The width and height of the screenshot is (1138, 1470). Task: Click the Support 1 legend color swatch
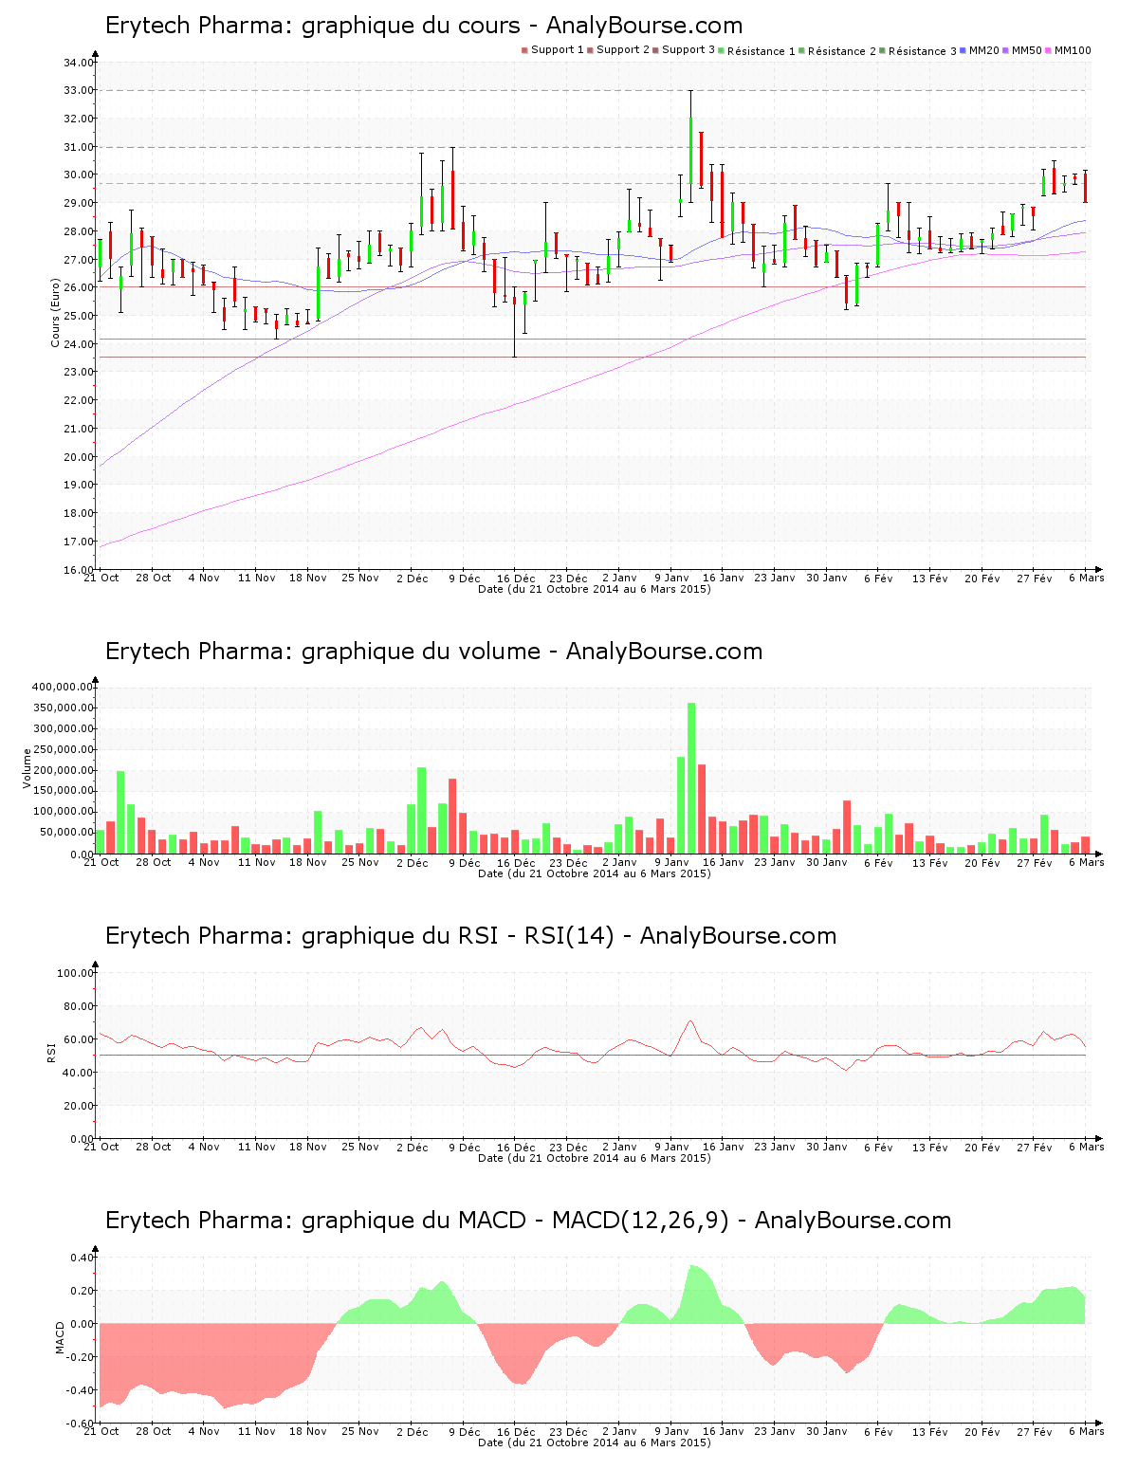[x=524, y=50]
